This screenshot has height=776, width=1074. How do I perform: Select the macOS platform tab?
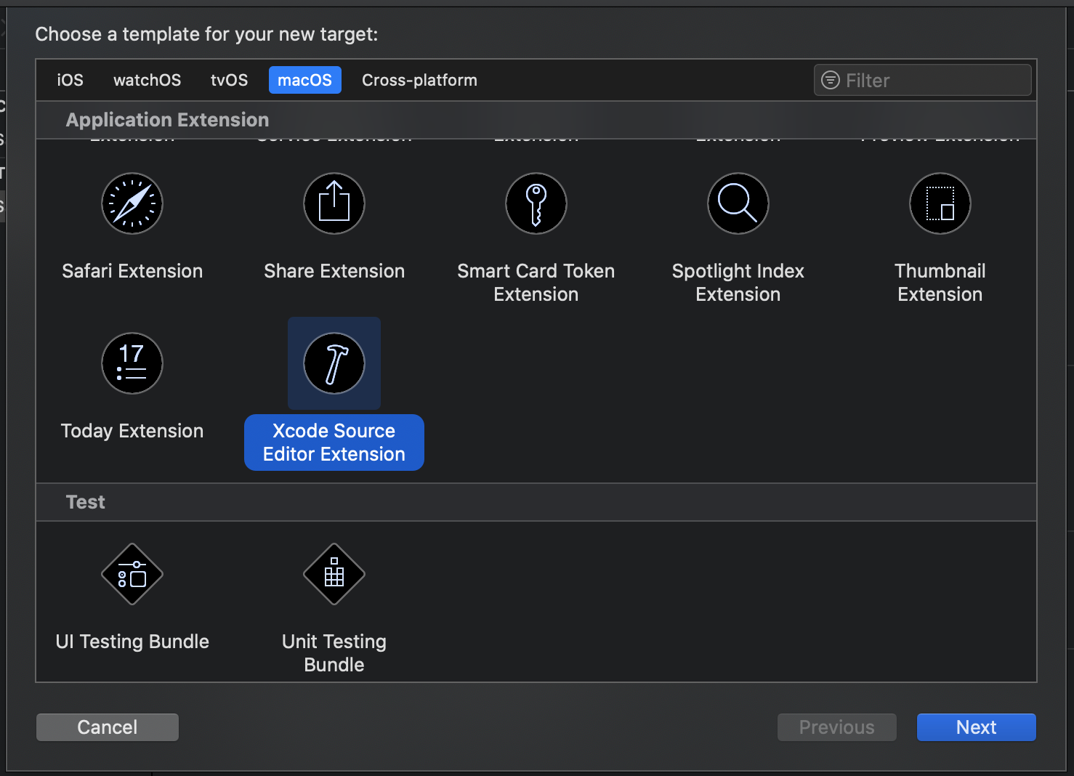(x=305, y=80)
